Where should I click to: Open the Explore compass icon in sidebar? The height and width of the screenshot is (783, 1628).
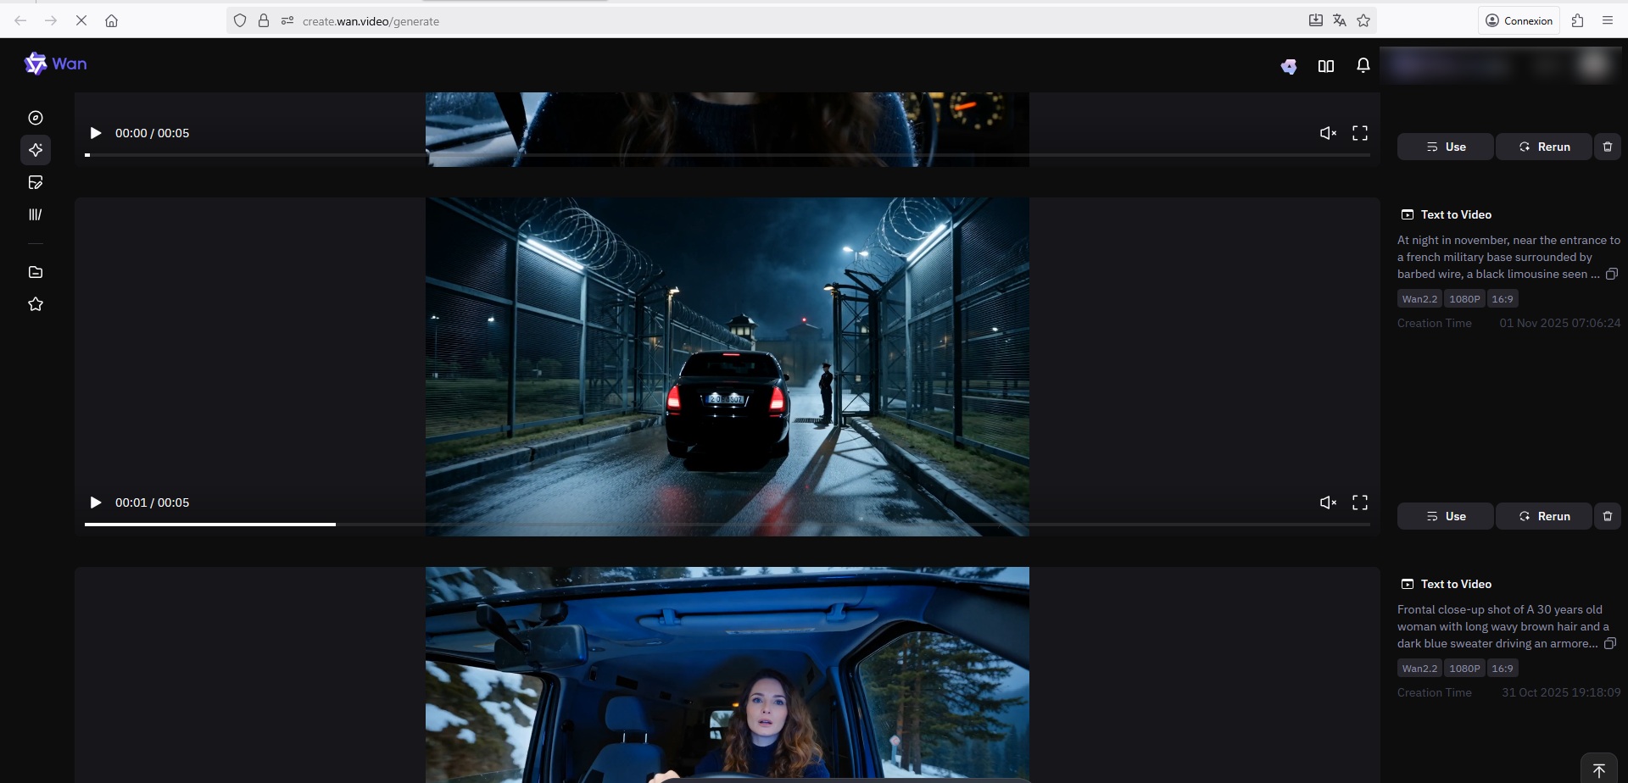click(x=36, y=118)
